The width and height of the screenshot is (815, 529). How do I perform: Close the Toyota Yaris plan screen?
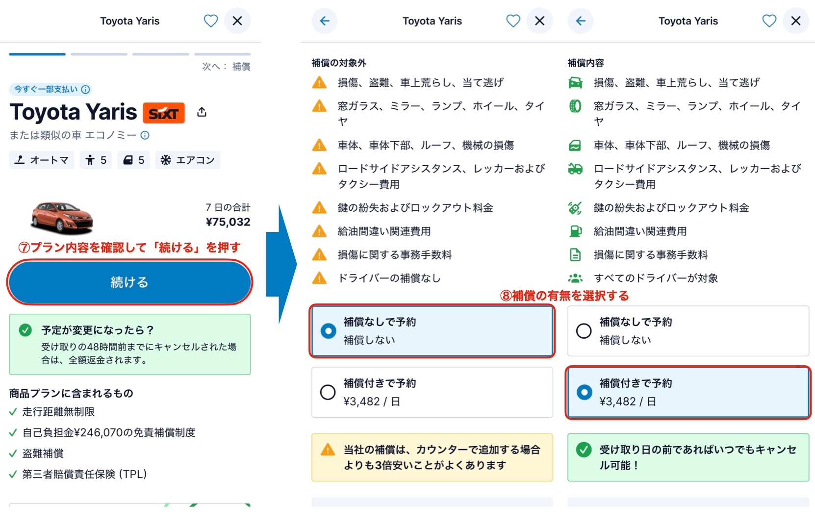tap(237, 21)
